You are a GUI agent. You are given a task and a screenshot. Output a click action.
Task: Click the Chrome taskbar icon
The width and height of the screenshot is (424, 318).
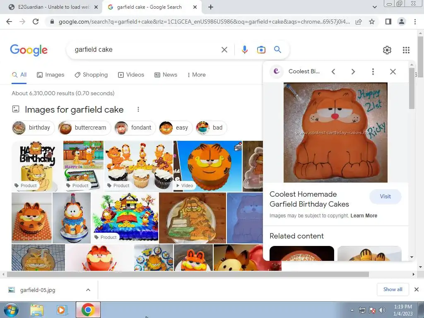(88, 310)
